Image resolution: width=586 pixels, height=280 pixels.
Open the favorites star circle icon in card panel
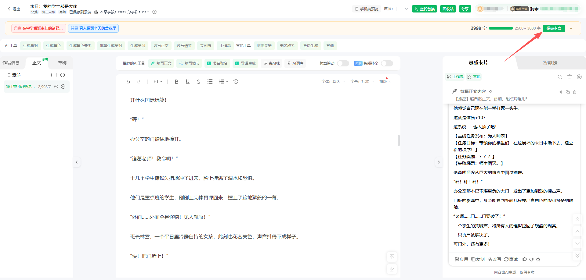tap(579, 77)
